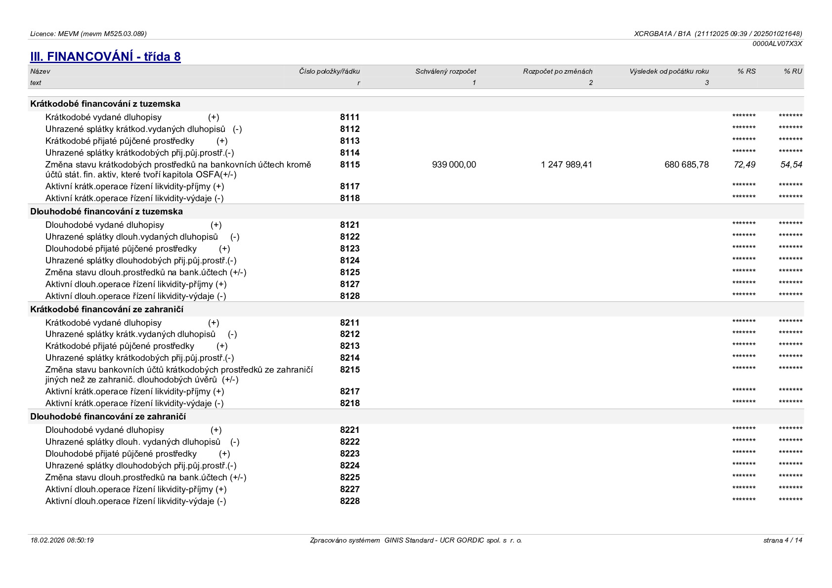Click row number 8228
The image size is (832, 588).
click(x=350, y=501)
